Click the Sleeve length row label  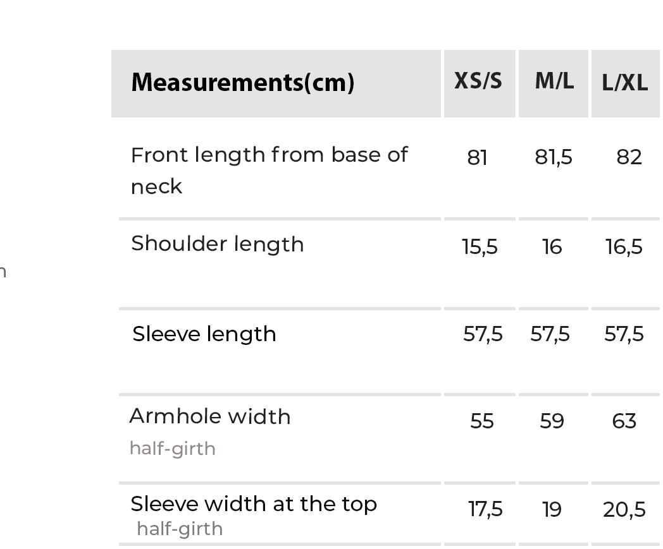[204, 334]
